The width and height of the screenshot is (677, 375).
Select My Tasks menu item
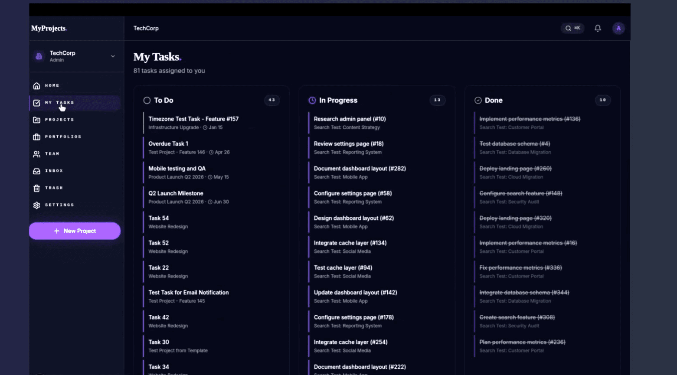click(x=75, y=103)
